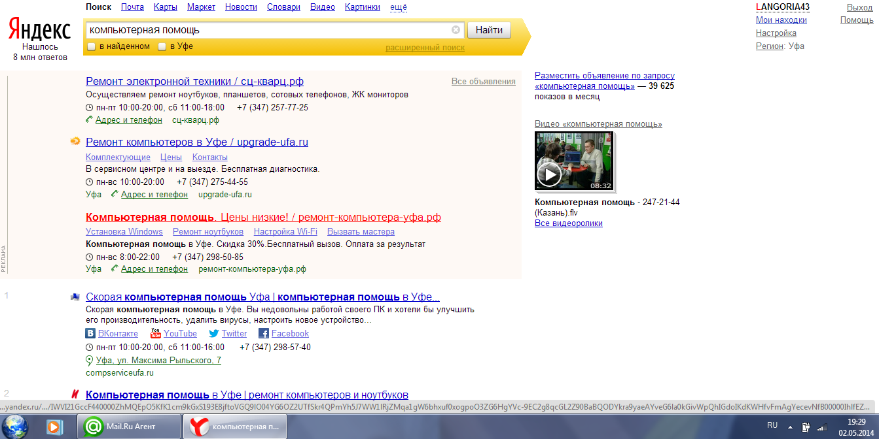The height and width of the screenshot is (439, 879).
Task: Show hidden tray icons arrow
Action: pos(791,427)
